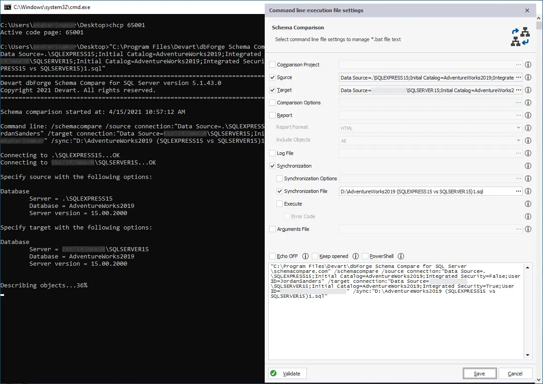Image resolution: width=543 pixels, height=384 pixels.
Task: Click info icon next to Echo OFF
Action: 305,256
